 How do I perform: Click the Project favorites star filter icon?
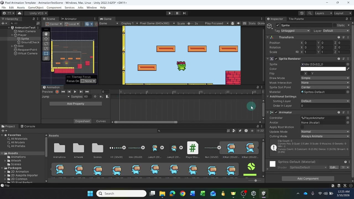[x=252, y=131]
